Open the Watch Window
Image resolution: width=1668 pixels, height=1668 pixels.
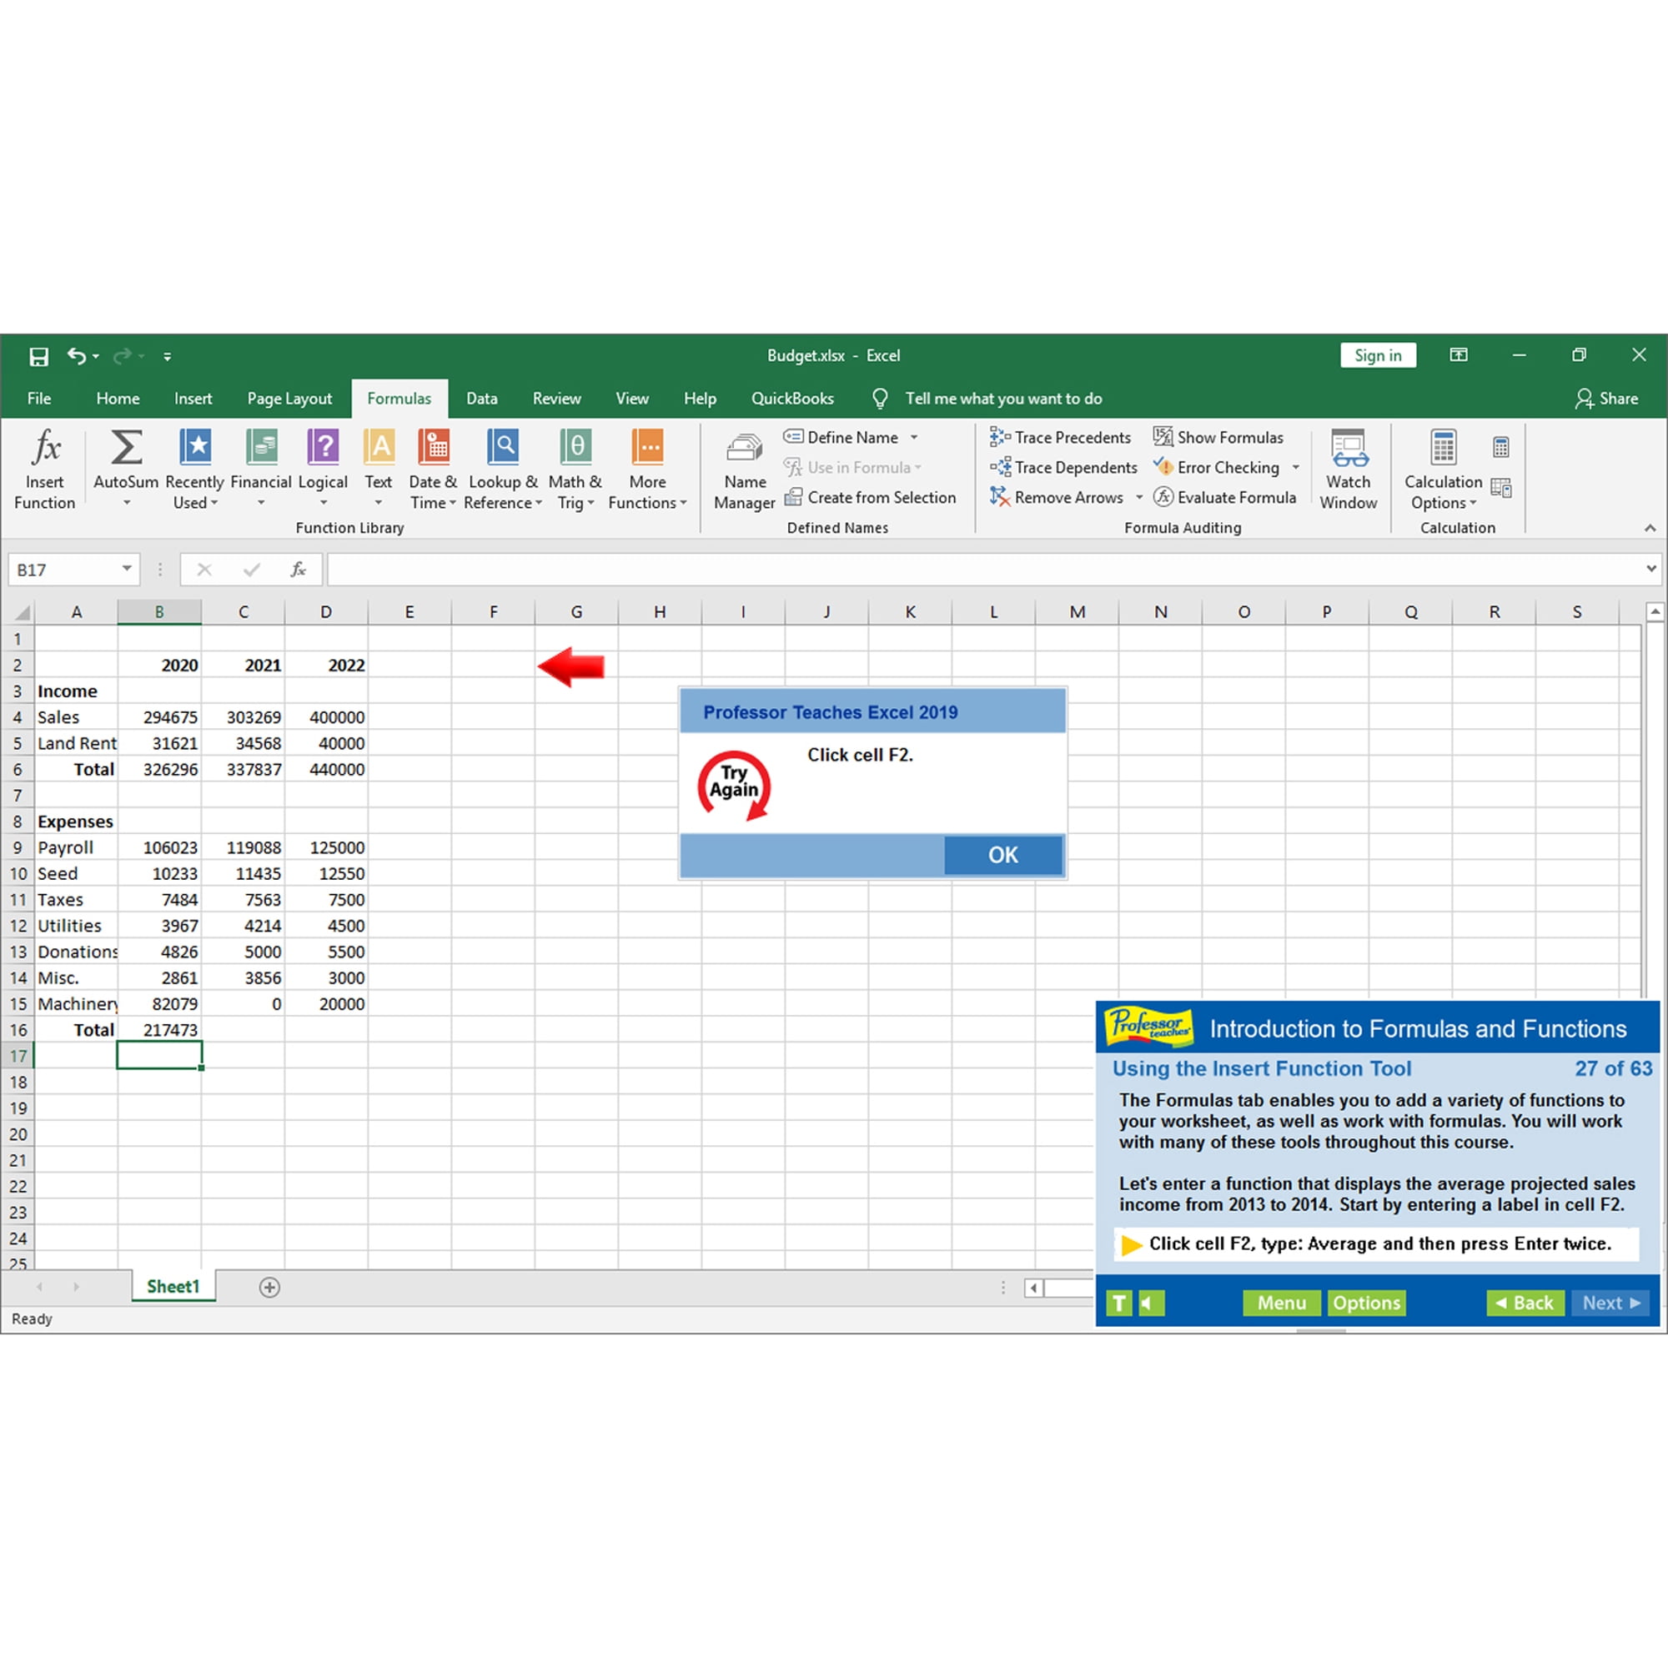coord(1349,470)
